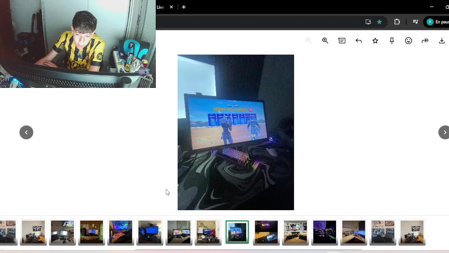Open the thumbnail with red keyboard and colorful monitor
The height and width of the screenshot is (253, 449).
121,232
